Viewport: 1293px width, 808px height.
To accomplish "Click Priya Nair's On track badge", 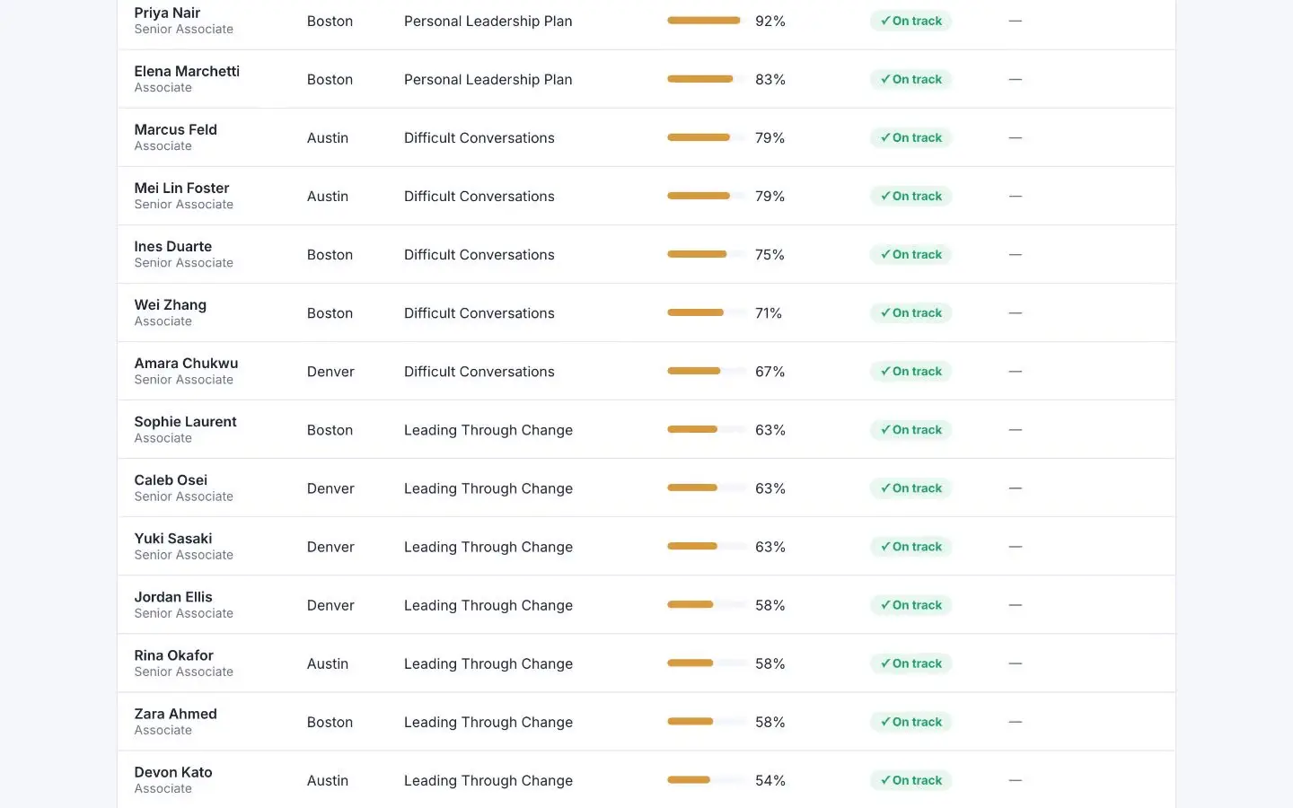I will [910, 21].
